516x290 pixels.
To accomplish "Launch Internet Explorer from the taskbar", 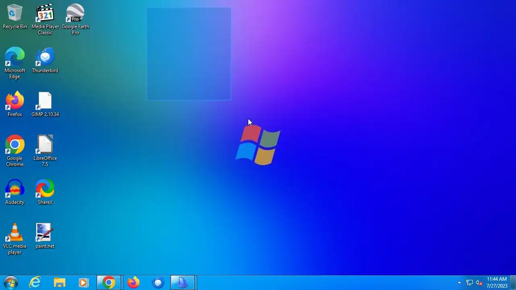I will tap(35, 283).
